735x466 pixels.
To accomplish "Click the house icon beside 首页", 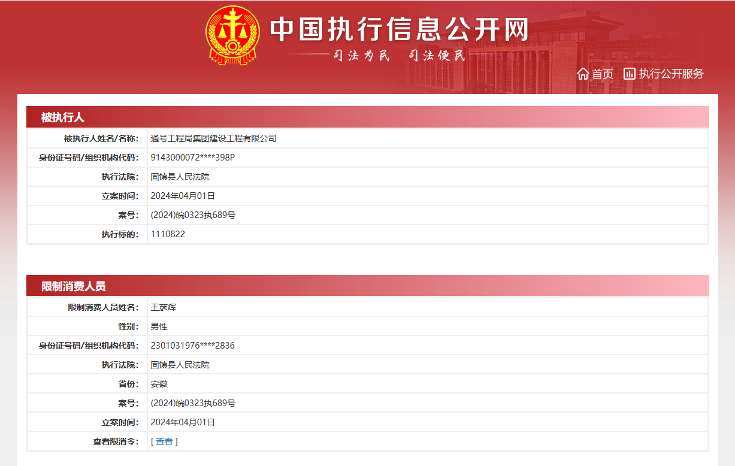I will pyautogui.click(x=583, y=74).
